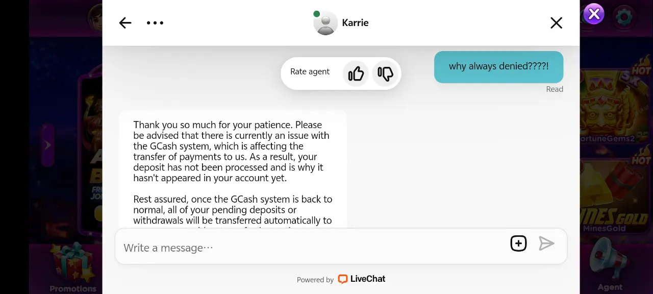
Task: Go back using the left arrow
Action: coord(125,22)
